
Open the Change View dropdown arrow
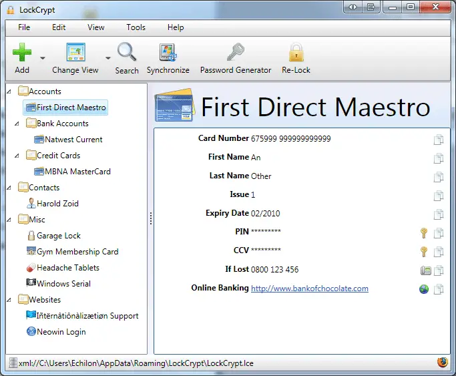[108, 58]
